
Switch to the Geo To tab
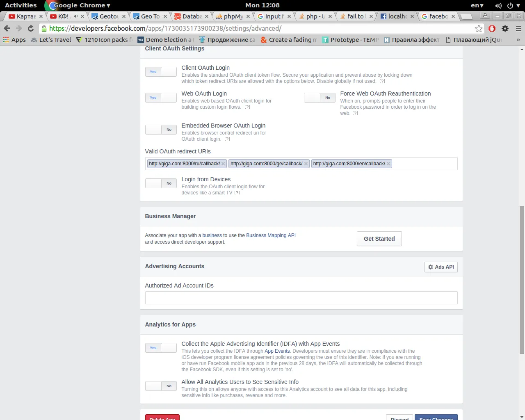coord(150,16)
